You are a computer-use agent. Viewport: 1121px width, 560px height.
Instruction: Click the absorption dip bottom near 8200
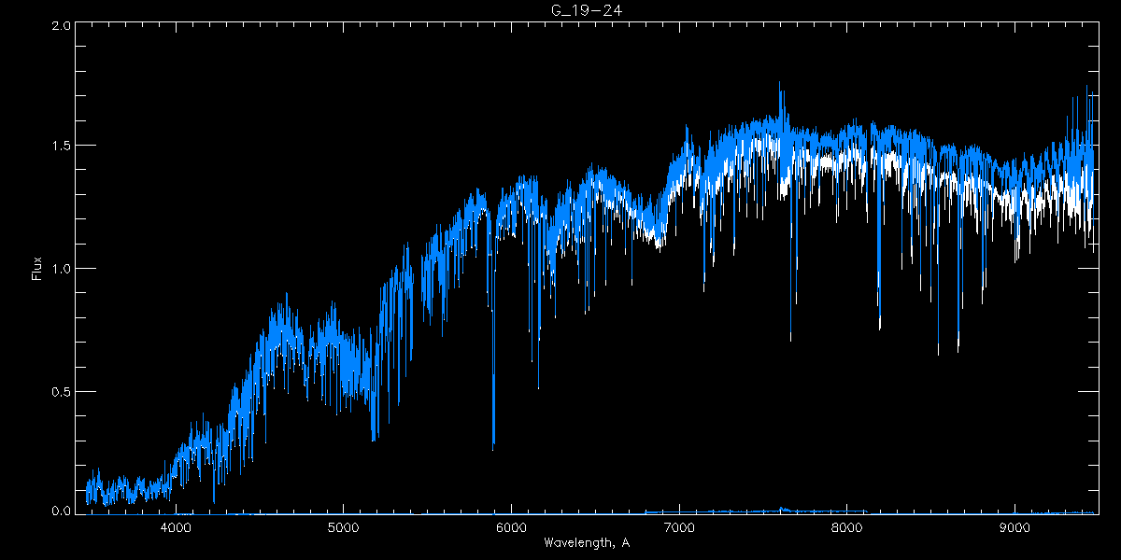879,327
